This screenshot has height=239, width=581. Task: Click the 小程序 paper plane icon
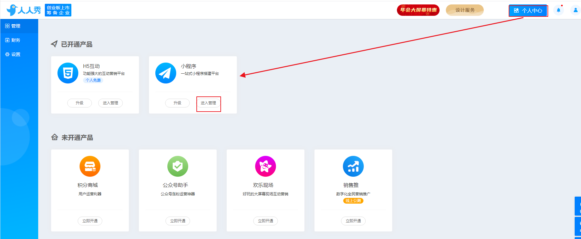pyautogui.click(x=166, y=73)
